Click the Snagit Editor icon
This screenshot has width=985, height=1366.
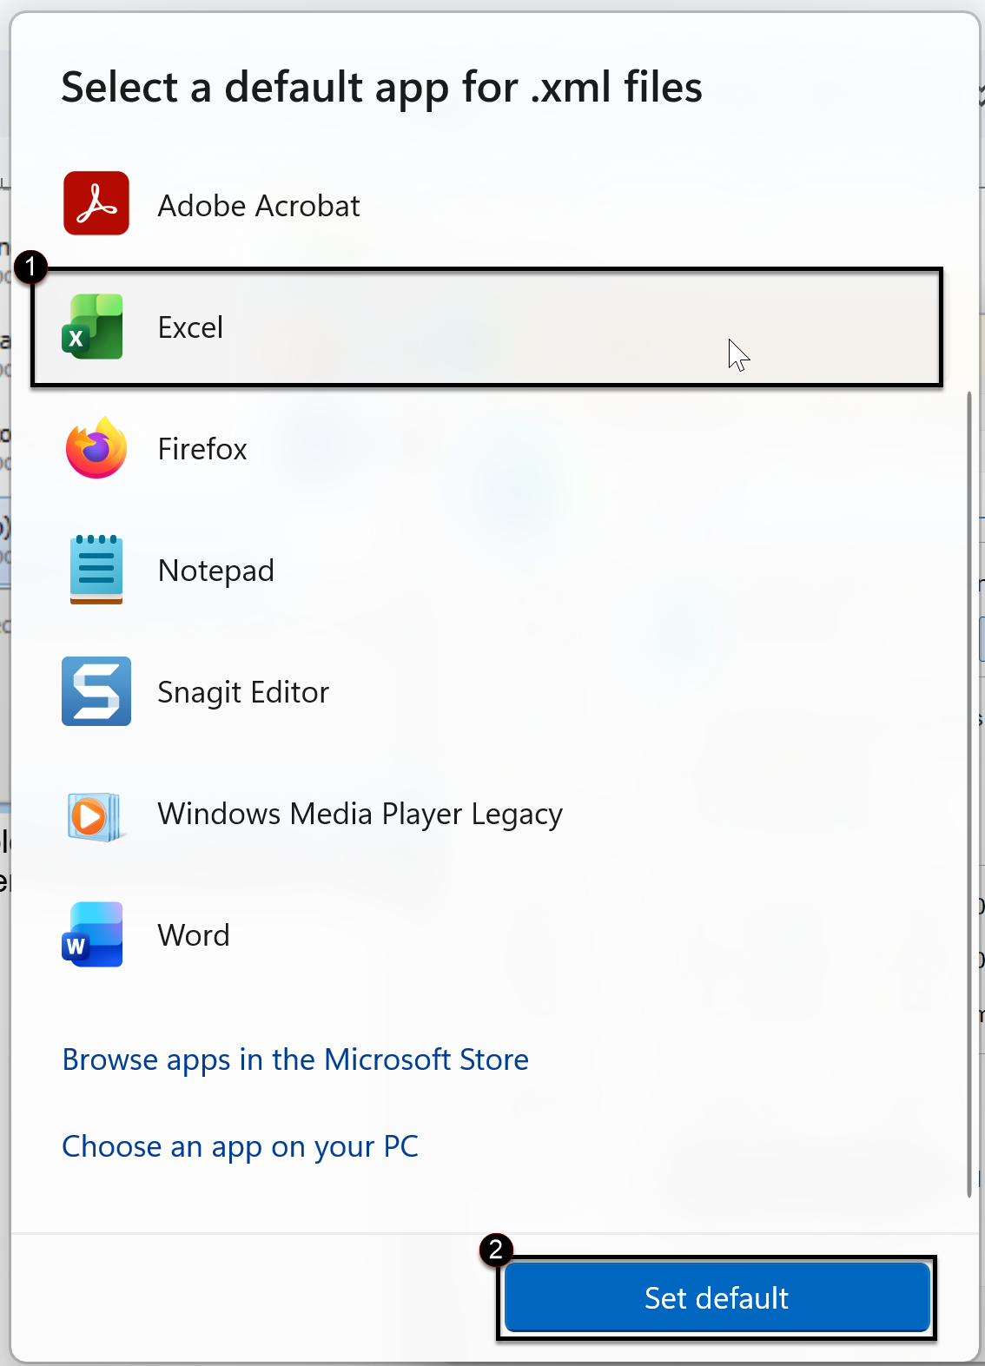[96, 691]
